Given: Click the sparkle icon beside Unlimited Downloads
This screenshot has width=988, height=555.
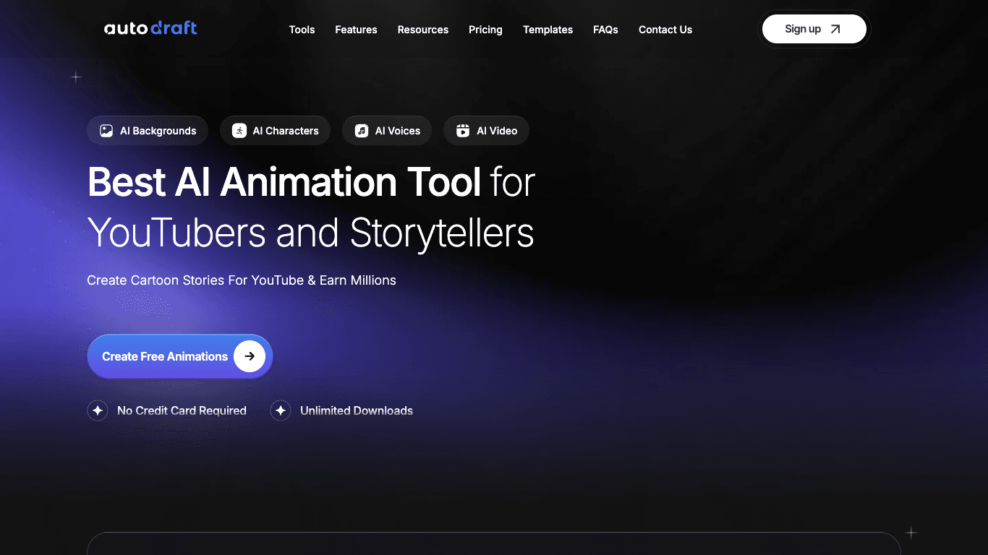Looking at the screenshot, I should [281, 410].
